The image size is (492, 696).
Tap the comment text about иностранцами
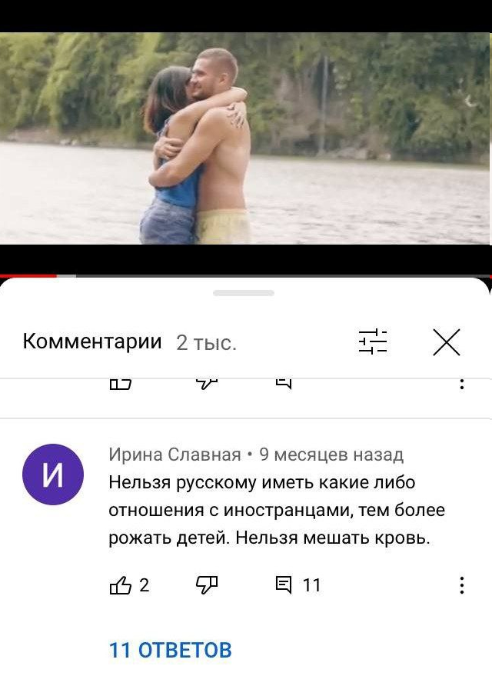[277, 510]
